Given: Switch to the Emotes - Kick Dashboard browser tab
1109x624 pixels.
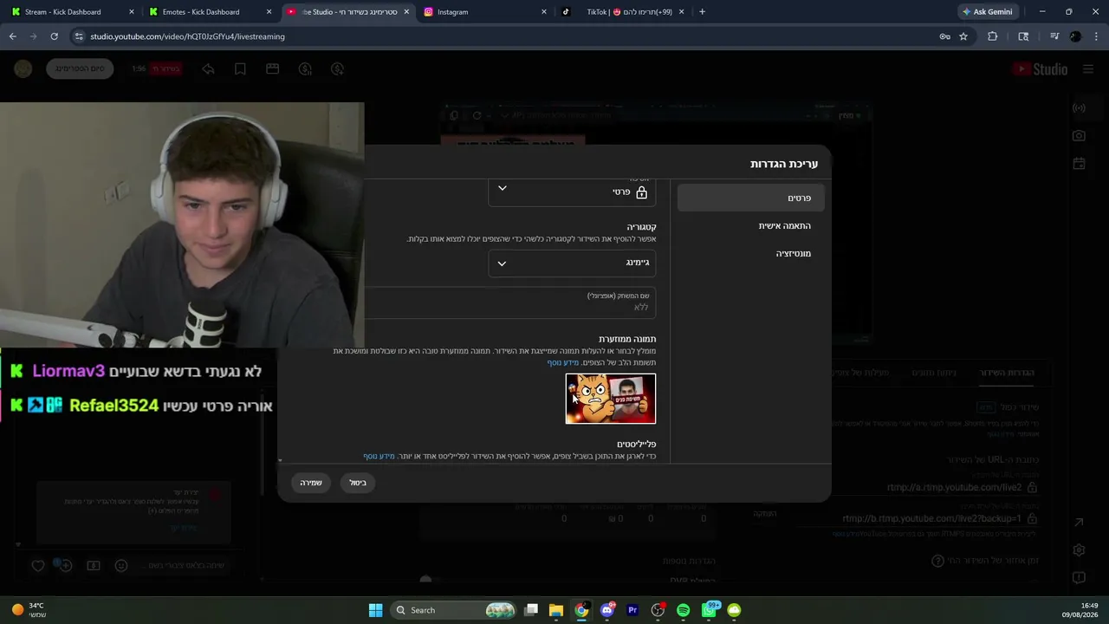Looking at the screenshot, I should [x=208, y=12].
